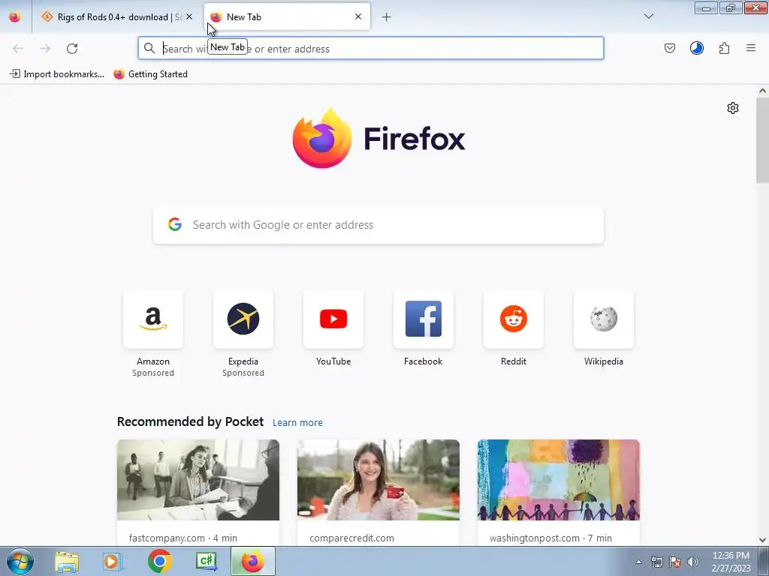This screenshot has height=576, width=769.
Task: Go back one page
Action: pos(18,49)
